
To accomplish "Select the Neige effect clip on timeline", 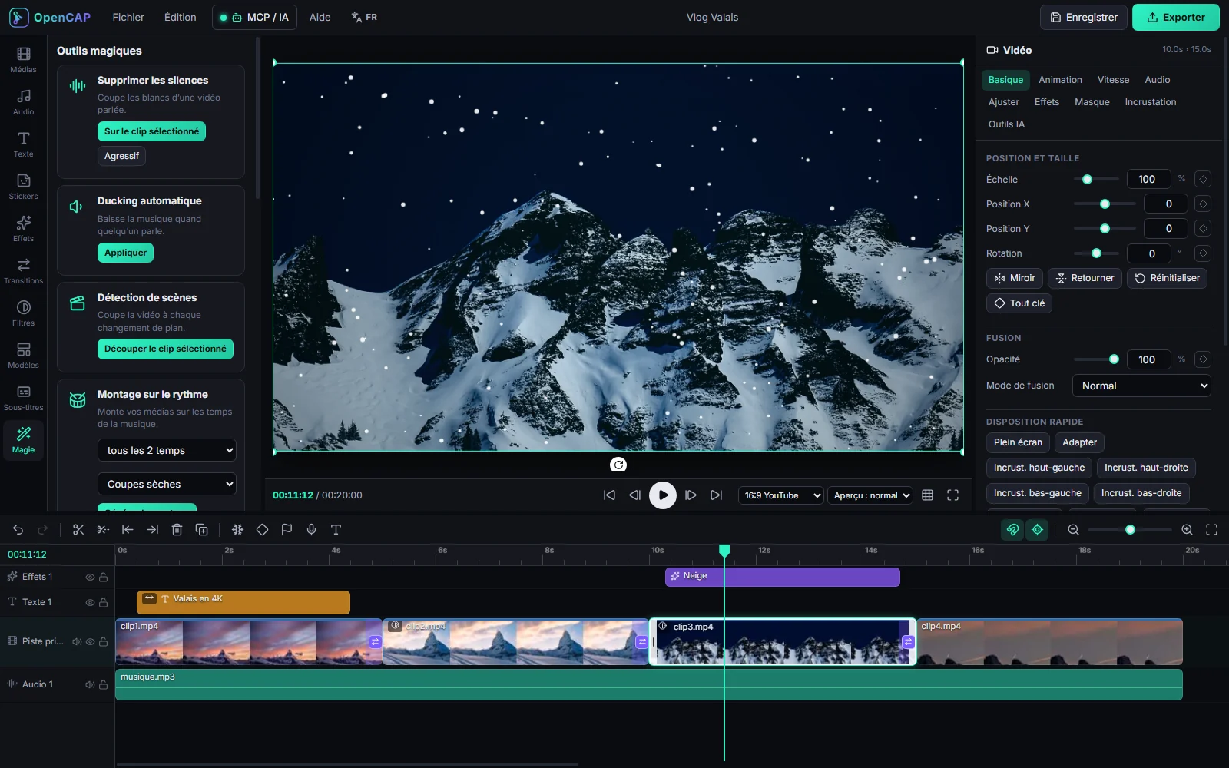I will [x=782, y=577].
